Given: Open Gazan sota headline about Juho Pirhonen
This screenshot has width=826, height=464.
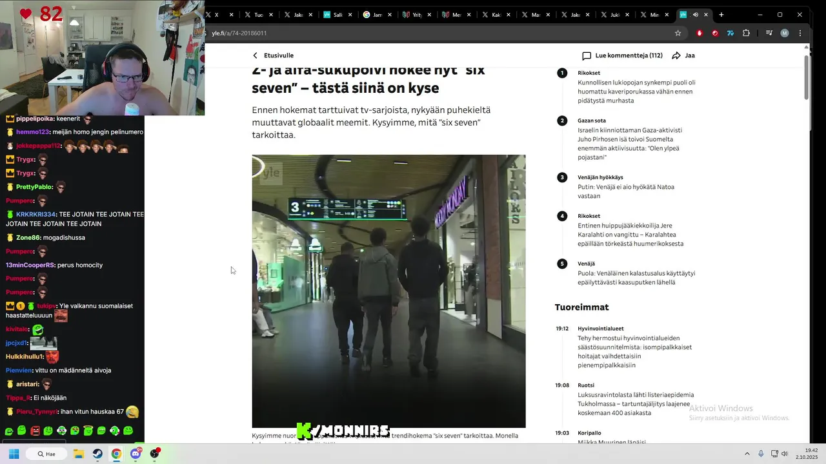Looking at the screenshot, I should [630, 144].
